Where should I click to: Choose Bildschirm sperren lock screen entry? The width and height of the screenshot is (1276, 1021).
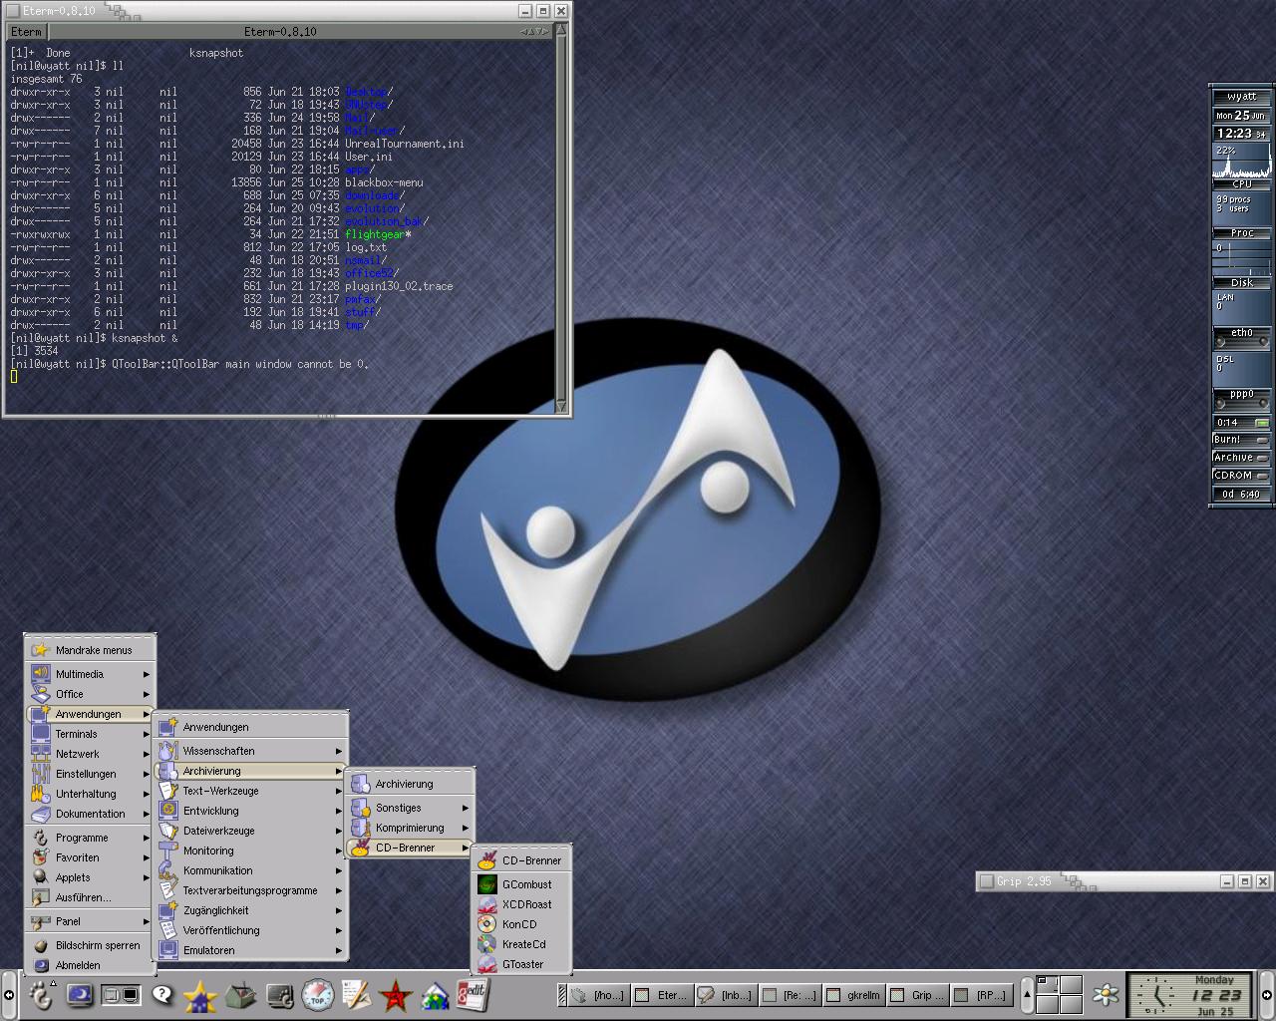click(91, 945)
